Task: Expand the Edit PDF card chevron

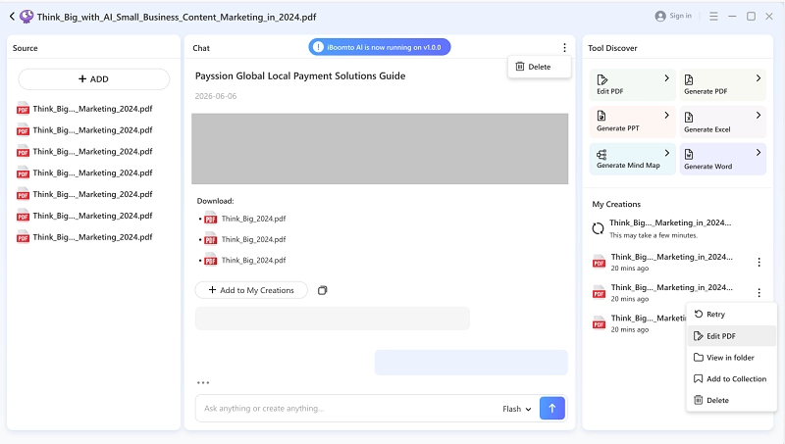Action: tap(666, 78)
